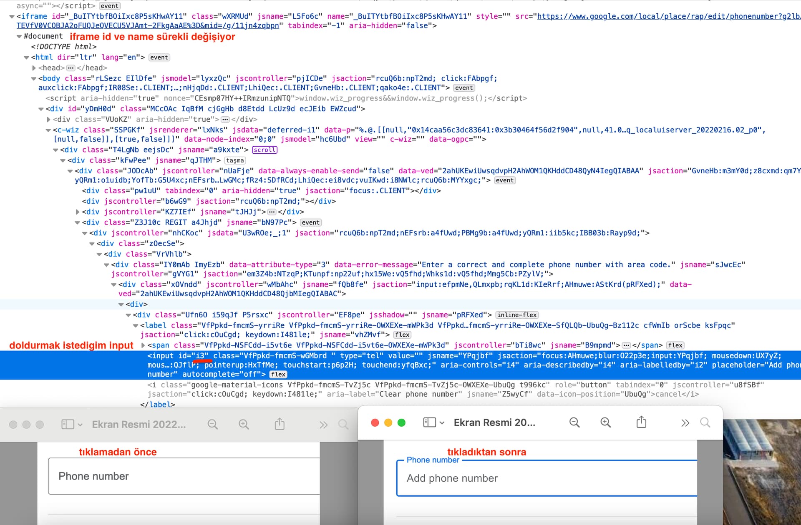
Task: Collapse the label class VfPpkd-fmcmS-yrriRe node
Action: tap(136, 326)
